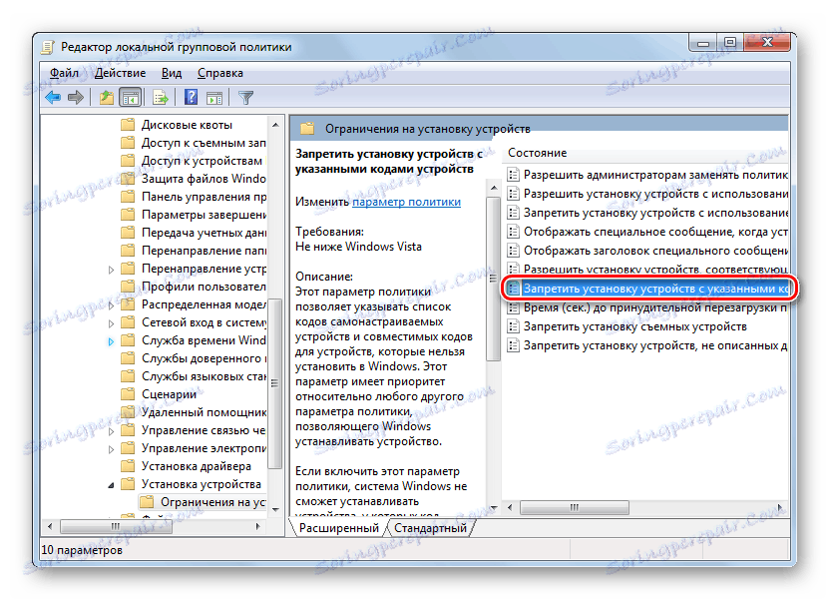830x600 pixels.
Task: Open the Файл menu
Action: [64, 73]
